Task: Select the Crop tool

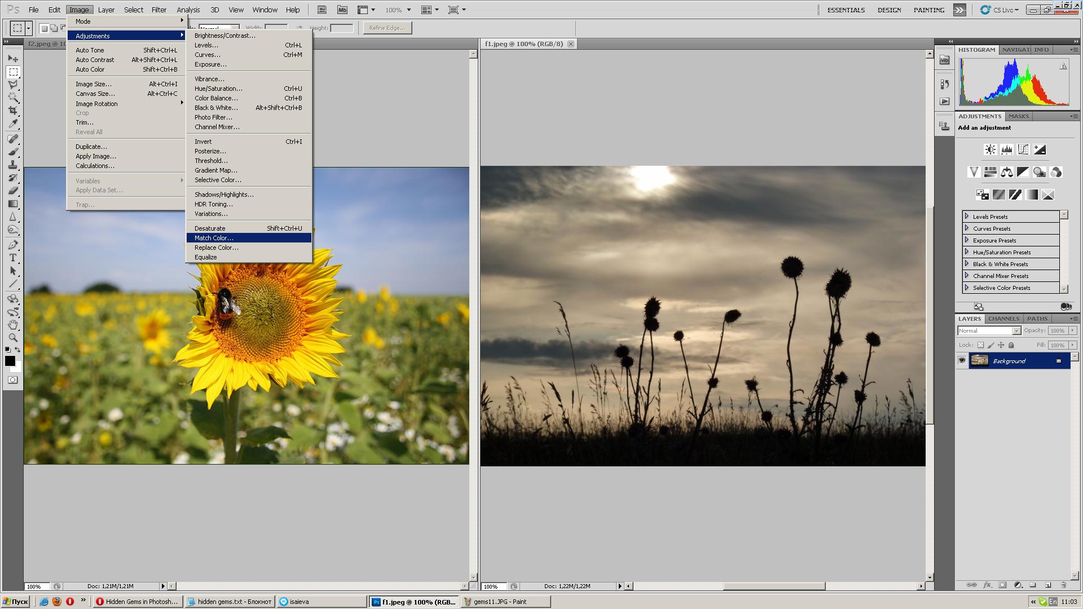Action: (x=13, y=111)
